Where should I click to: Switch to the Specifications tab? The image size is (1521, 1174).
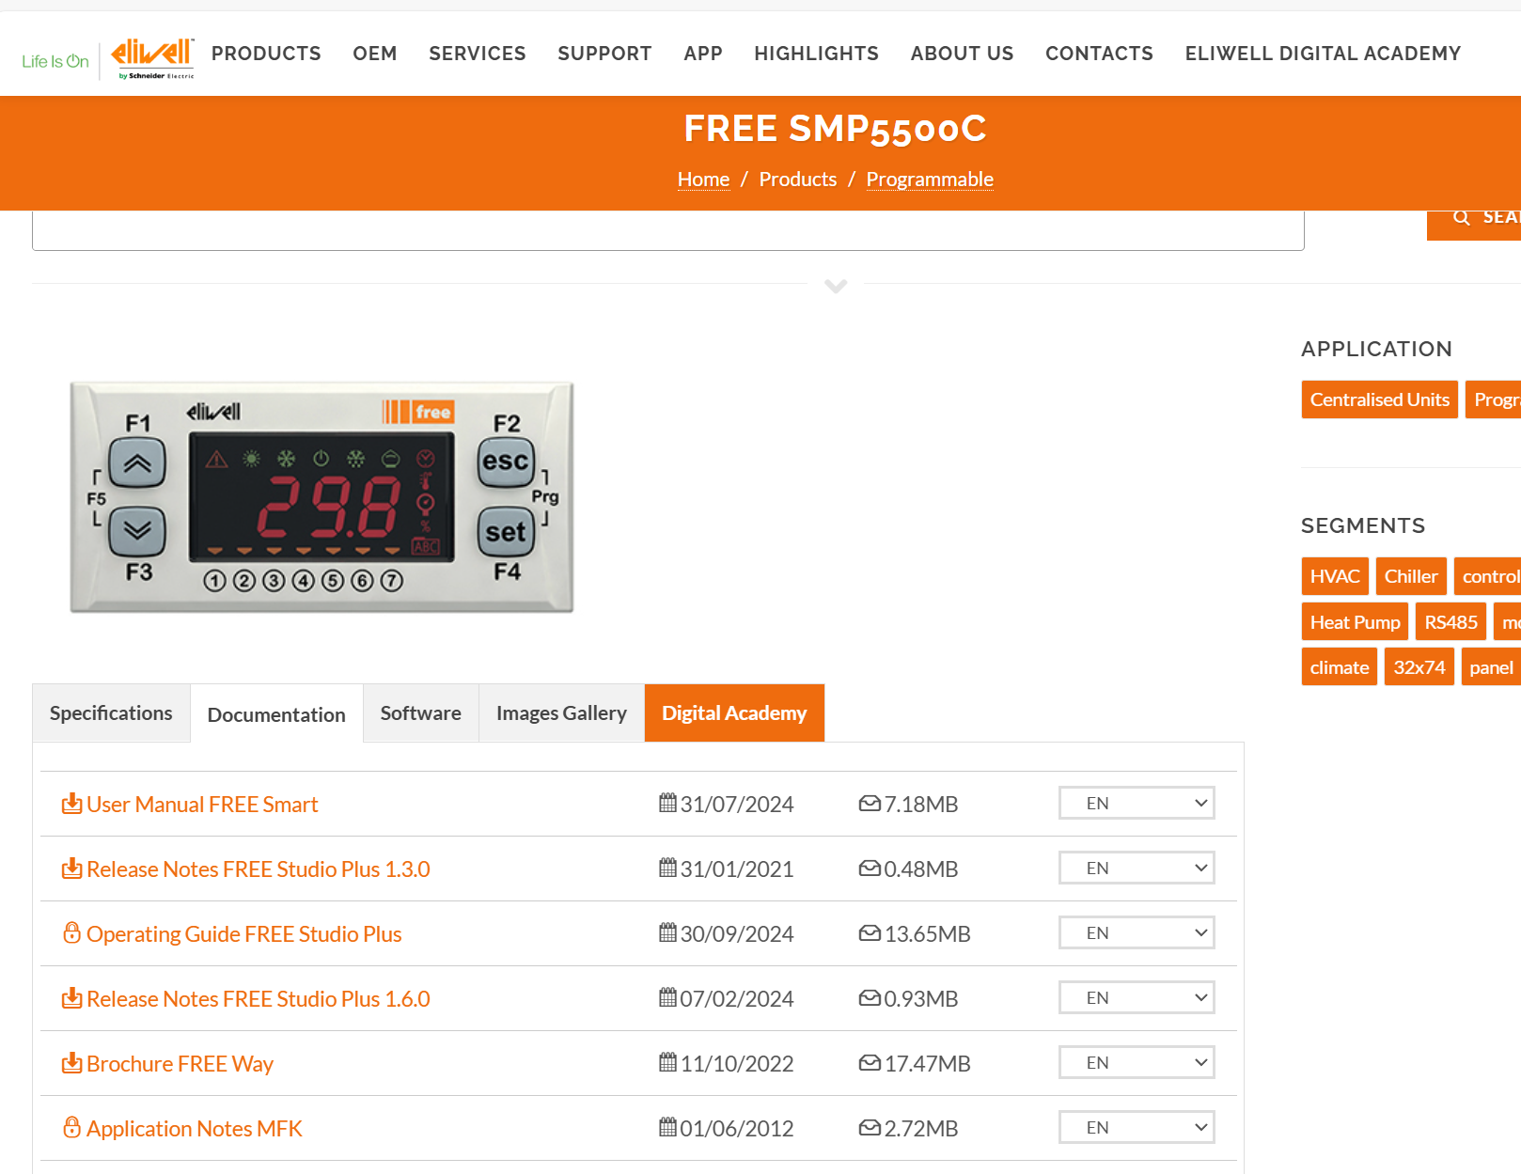[x=111, y=713]
